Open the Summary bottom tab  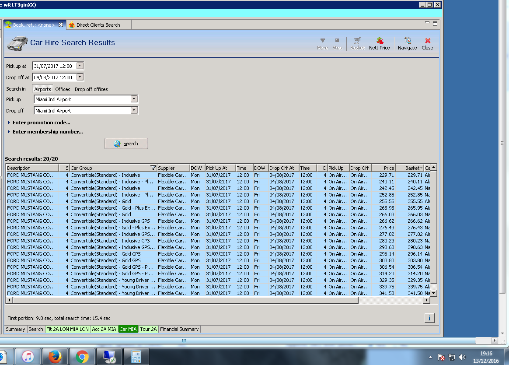(x=15, y=329)
